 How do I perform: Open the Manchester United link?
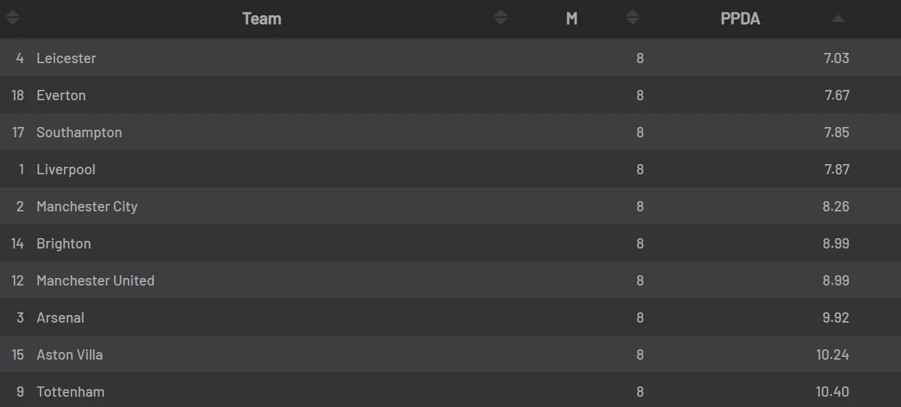(x=95, y=281)
